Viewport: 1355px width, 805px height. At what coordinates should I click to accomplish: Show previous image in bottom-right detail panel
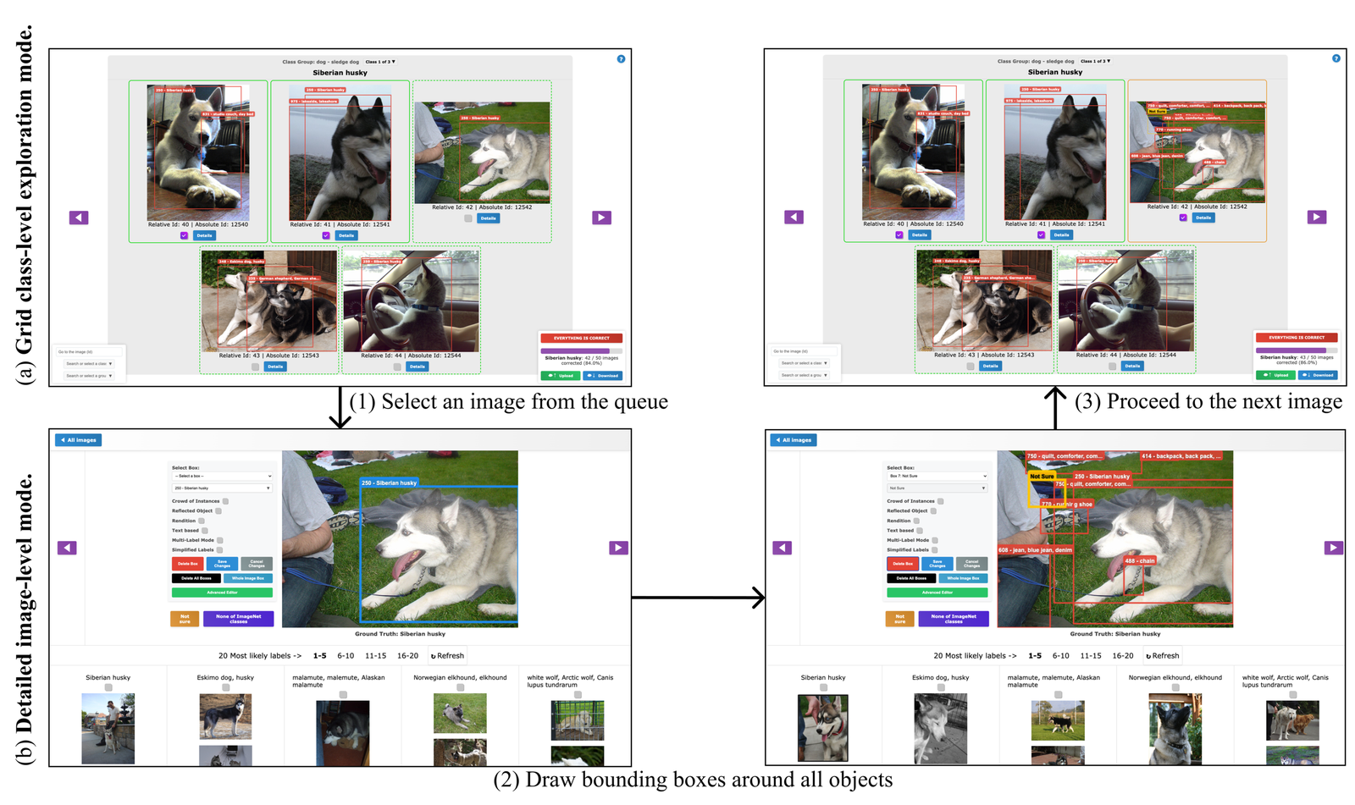pyautogui.click(x=783, y=548)
